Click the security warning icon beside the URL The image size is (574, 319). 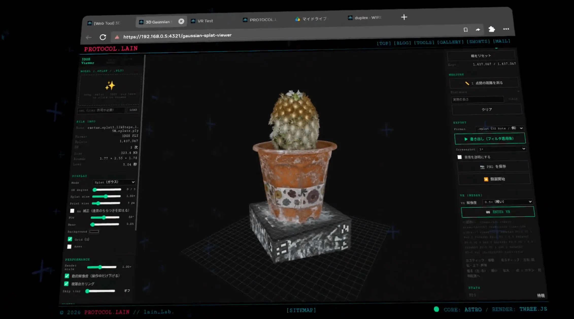(x=117, y=37)
